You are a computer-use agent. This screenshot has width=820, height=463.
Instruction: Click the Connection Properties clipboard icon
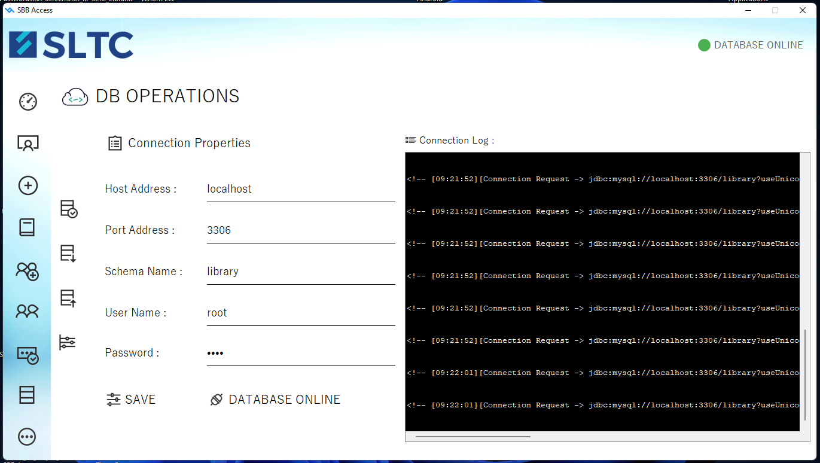point(115,143)
